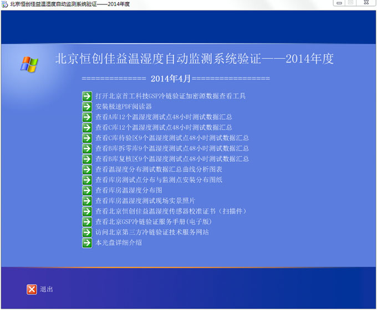
Task: Click the application icon in title bar
Action: pyautogui.click(x=4, y=4)
